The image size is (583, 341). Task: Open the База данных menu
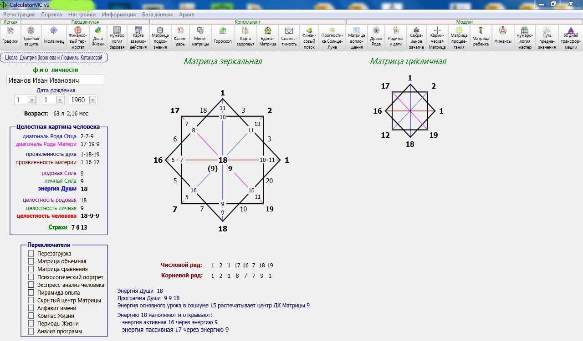pos(157,15)
